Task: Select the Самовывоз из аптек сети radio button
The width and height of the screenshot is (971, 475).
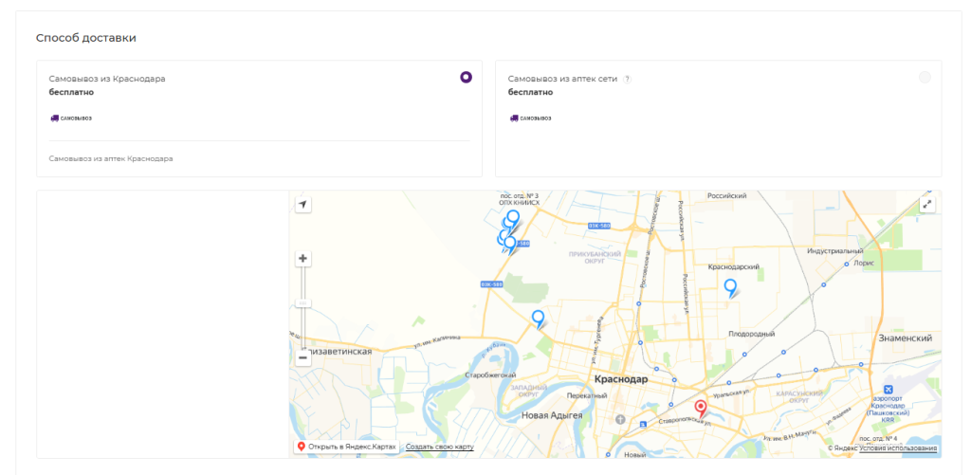Action: (925, 78)
